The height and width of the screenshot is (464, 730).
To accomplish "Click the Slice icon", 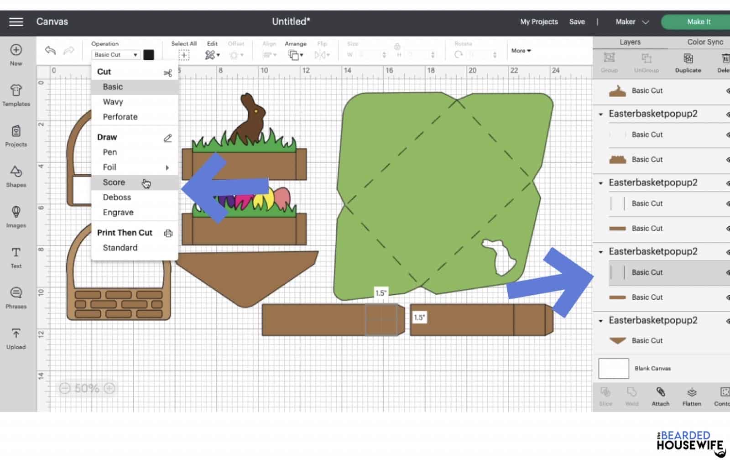I will [605, 392].
